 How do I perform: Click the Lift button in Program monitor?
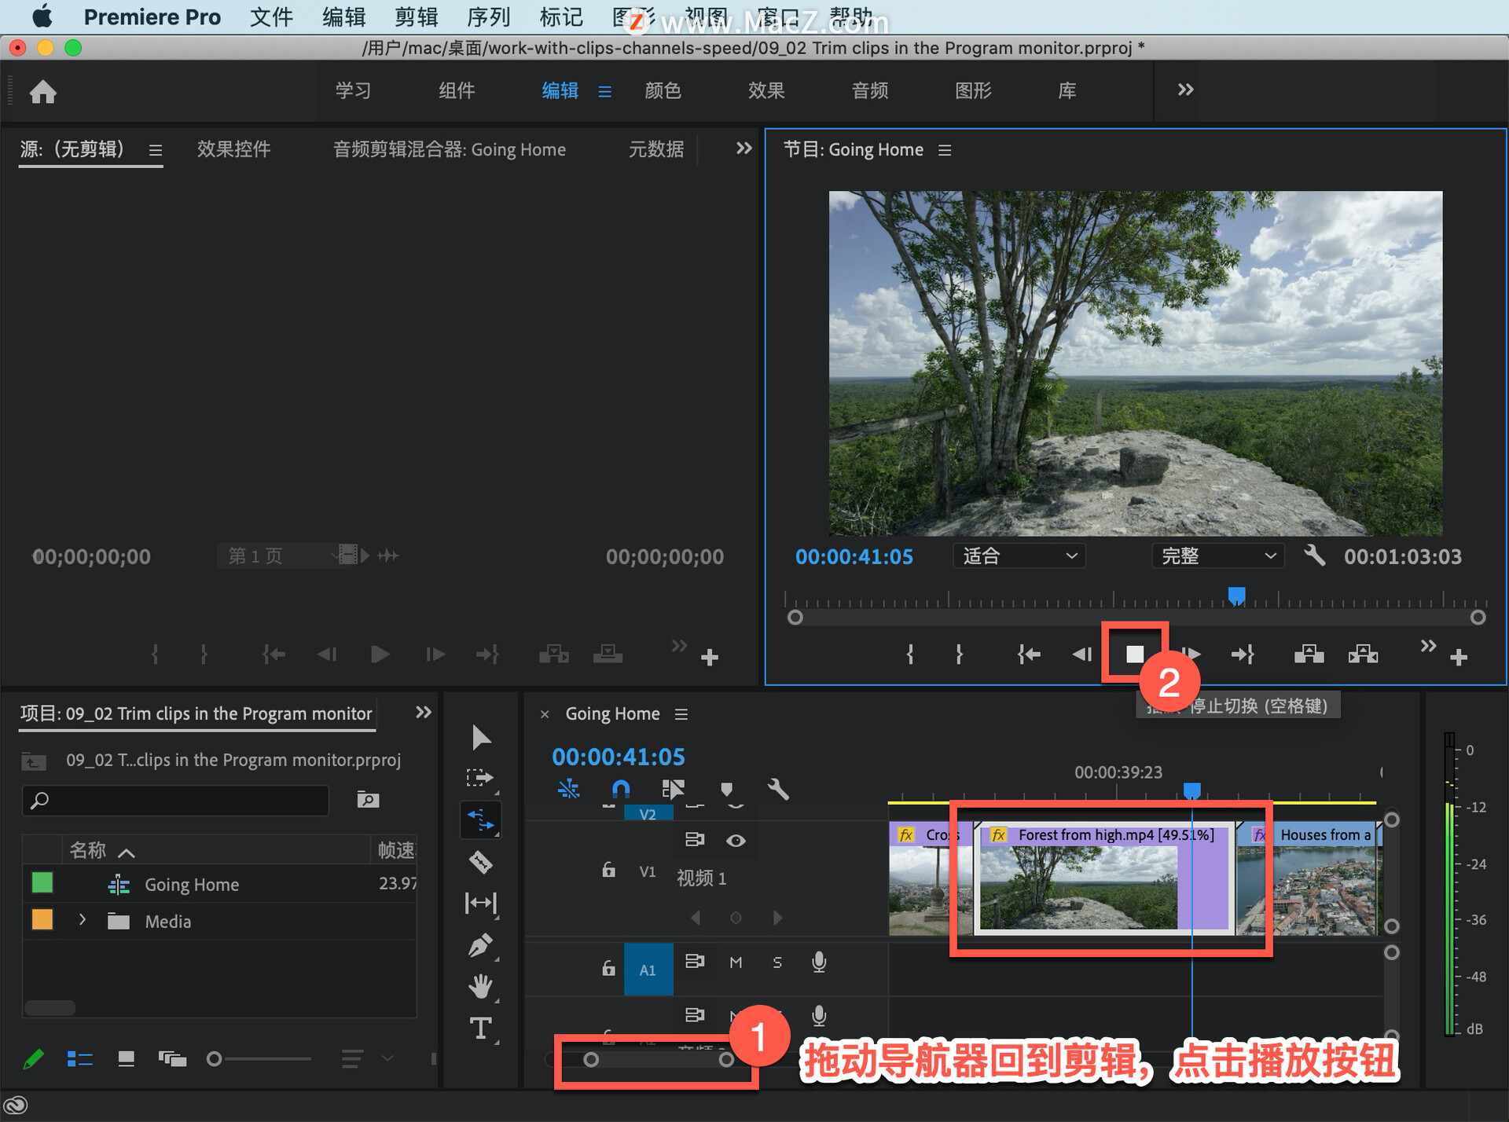click(1309, 654)
